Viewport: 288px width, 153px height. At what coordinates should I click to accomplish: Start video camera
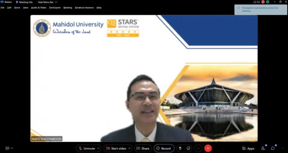[116, 149]
